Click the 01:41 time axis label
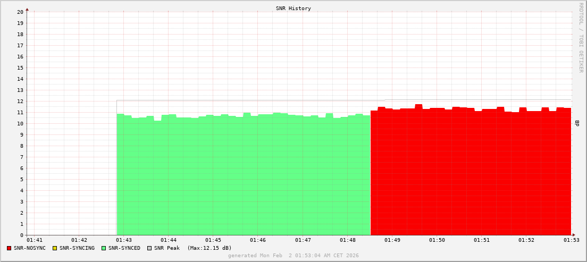The height and width of the screenshot is (262, 587). tap(34, 241)
